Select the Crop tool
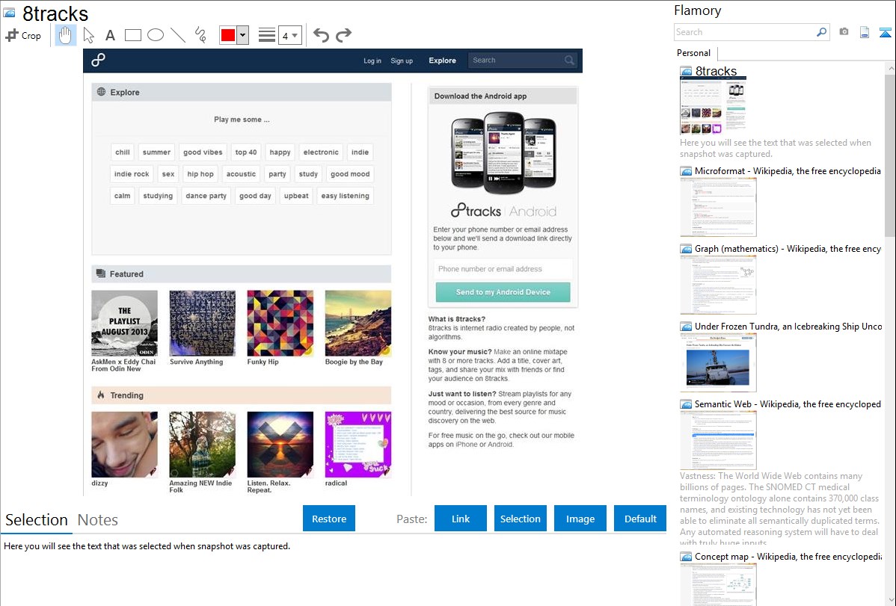 [x=23, y=35]
